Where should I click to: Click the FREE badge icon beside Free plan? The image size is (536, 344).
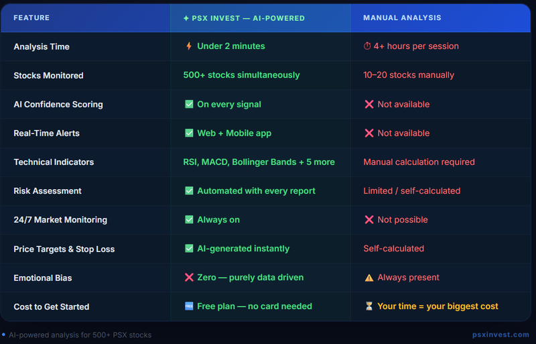point(189,306)
